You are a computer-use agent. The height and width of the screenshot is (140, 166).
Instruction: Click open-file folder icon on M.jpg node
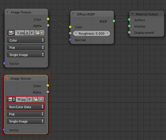pyautogui.click(x=35, y=100)
